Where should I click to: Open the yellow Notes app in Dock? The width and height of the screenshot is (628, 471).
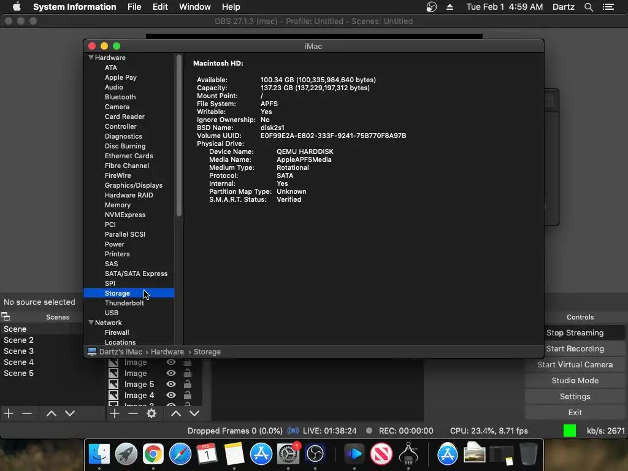click(x=234, y=454)
